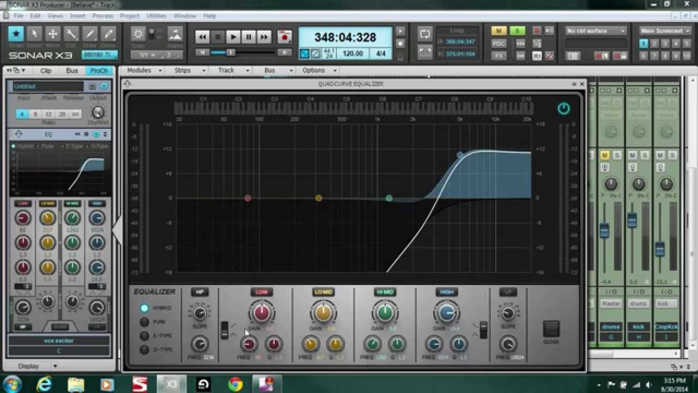The image size is (698, 393).
Task: Toggle global record arm red button
Action: click(x=537, y=31)
